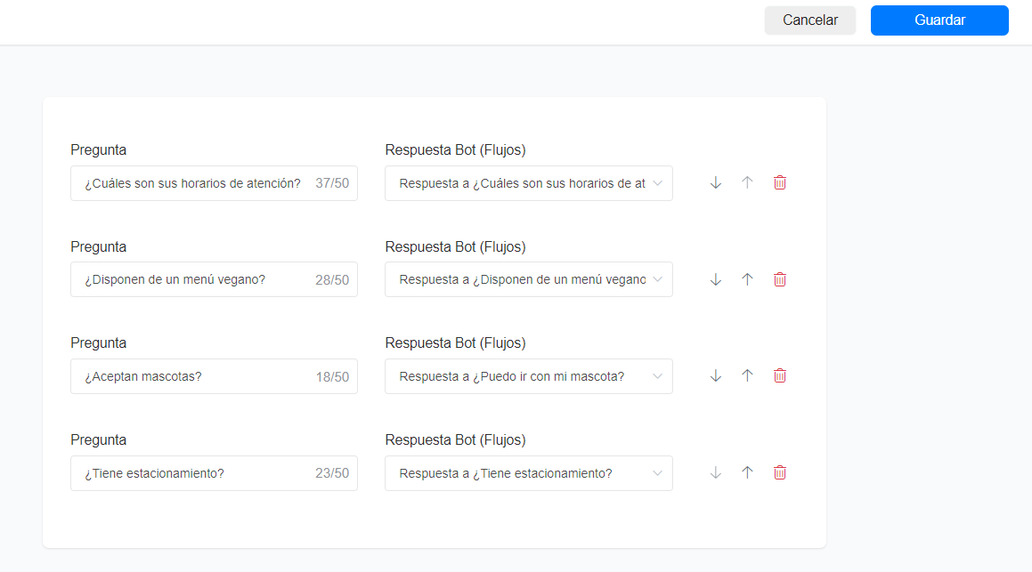Click the Guardar button

(939, 20)
